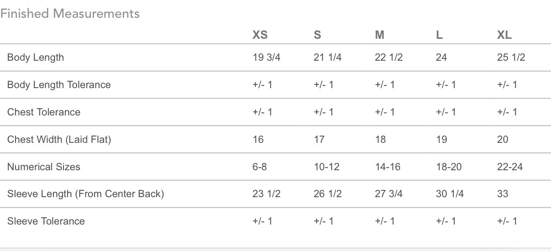Select the Body Length Tolerance row label
551x251 pixels.
[59, 85]
